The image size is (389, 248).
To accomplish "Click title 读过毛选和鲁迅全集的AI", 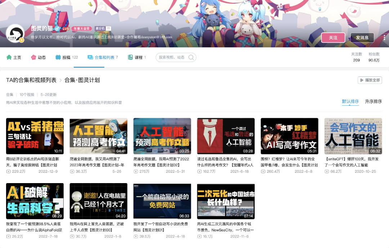I will (225, 162).
